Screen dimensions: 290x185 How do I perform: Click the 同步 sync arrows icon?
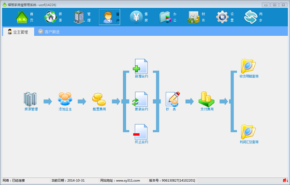[250, 17]
